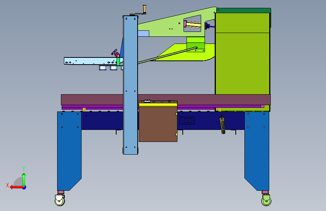Select the red valve fitting near the column

click(117, 54)
